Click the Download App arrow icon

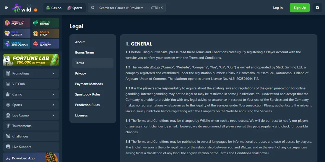(x=8, y=158)
